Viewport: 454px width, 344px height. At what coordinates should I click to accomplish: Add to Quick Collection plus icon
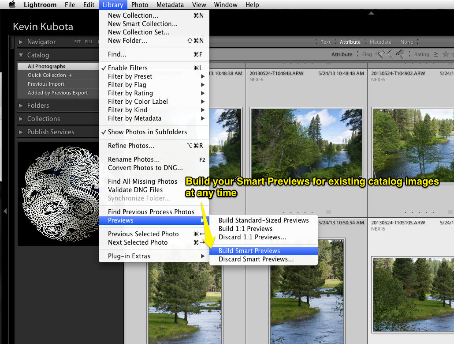[x=70, y=75]
